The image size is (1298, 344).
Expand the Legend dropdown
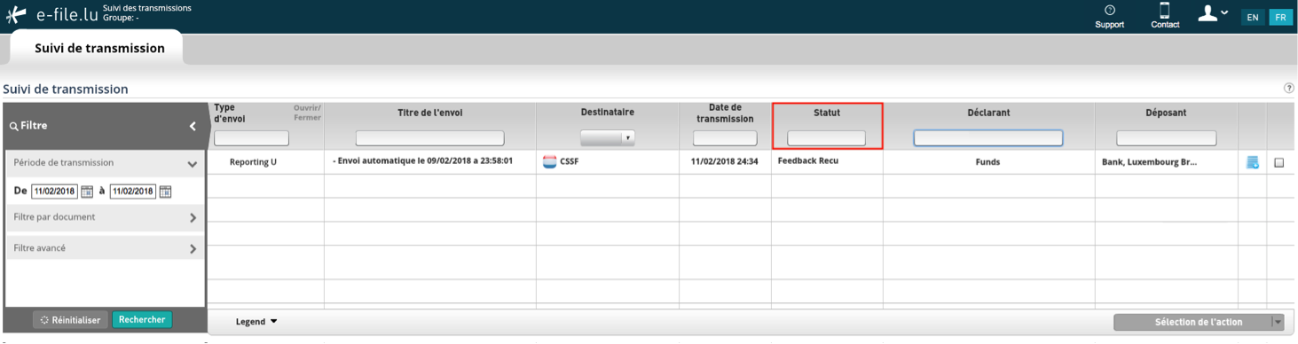coord(256,322)
